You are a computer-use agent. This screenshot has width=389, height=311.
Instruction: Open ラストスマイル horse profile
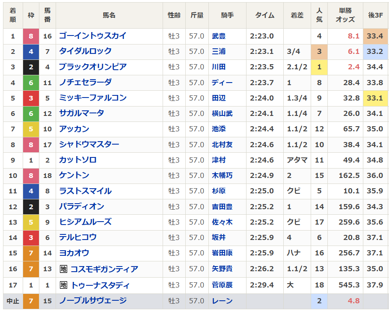tap(85, 191)
